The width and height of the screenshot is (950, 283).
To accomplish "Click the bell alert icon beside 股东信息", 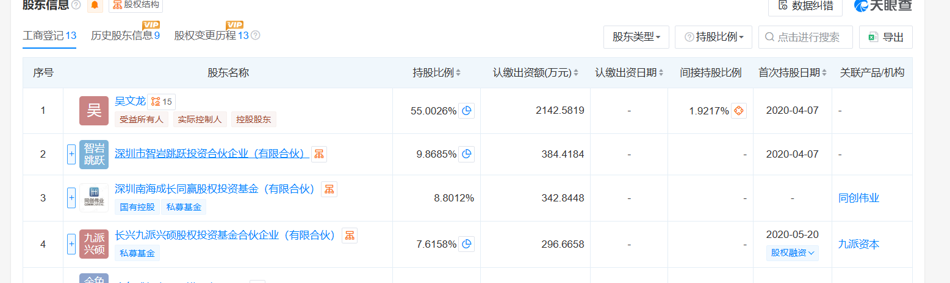I will click(x=95, y=5).
